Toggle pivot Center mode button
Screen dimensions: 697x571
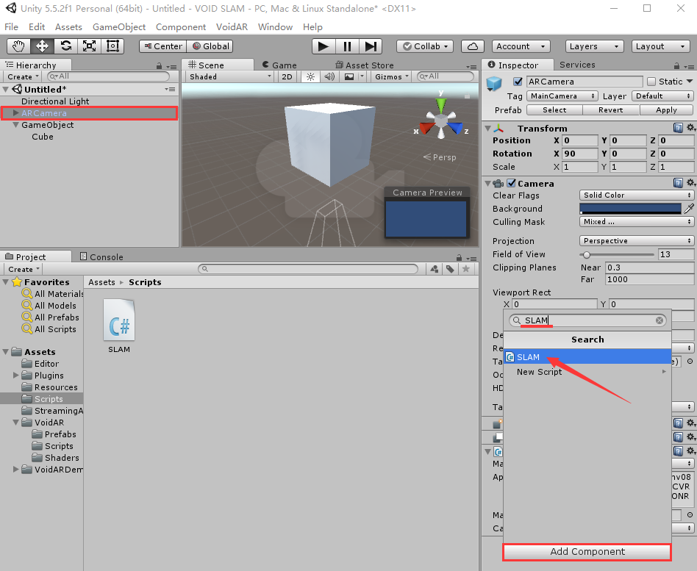coord(162,46)
